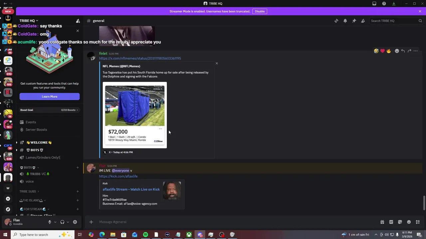Select the WELCOME text channel
Screen dimensions: 426x239
(x=39, y=142)
